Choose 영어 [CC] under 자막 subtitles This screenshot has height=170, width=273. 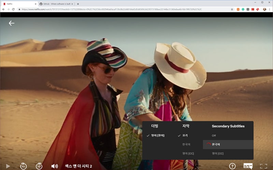point(188,154)
